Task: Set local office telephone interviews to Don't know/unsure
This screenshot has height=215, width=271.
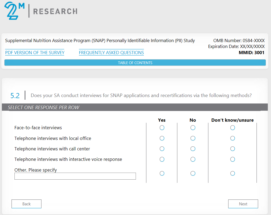Action: tap(232, 138)
